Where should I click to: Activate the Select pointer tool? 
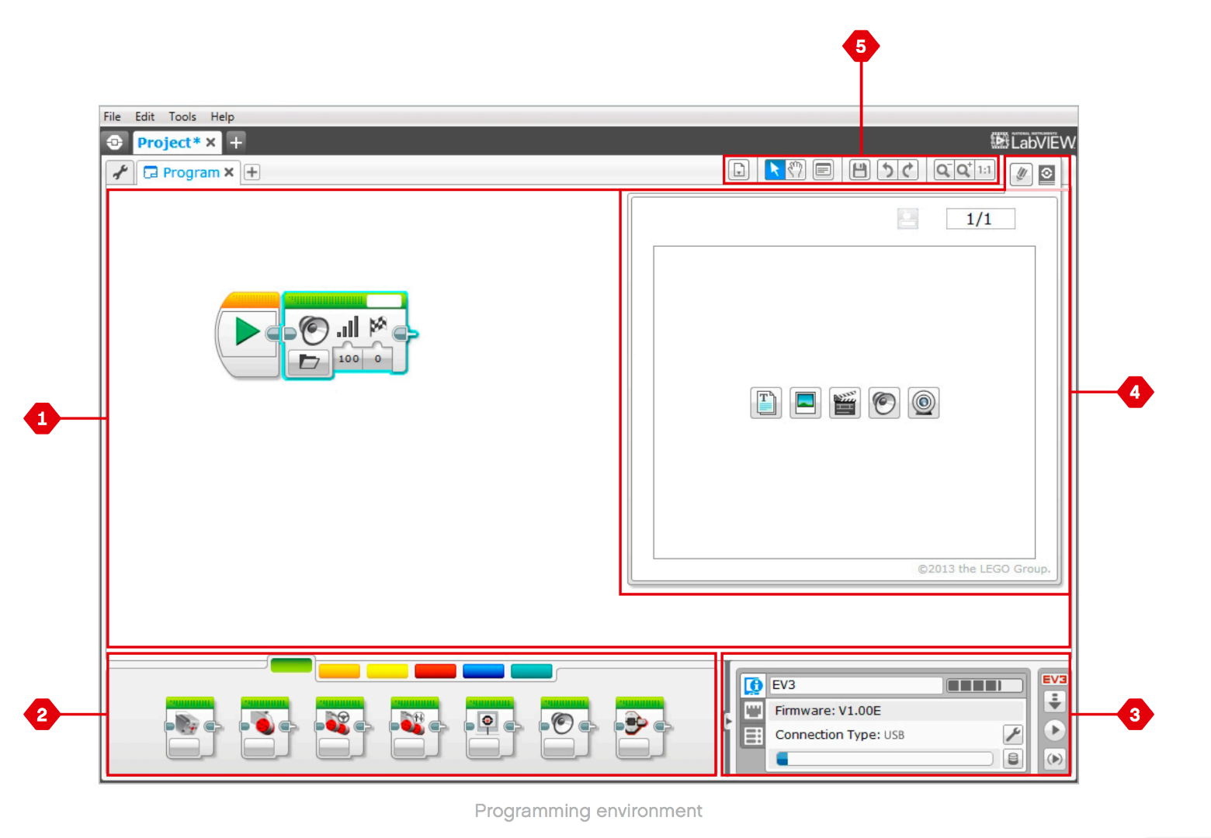click(x=775, y=170)
